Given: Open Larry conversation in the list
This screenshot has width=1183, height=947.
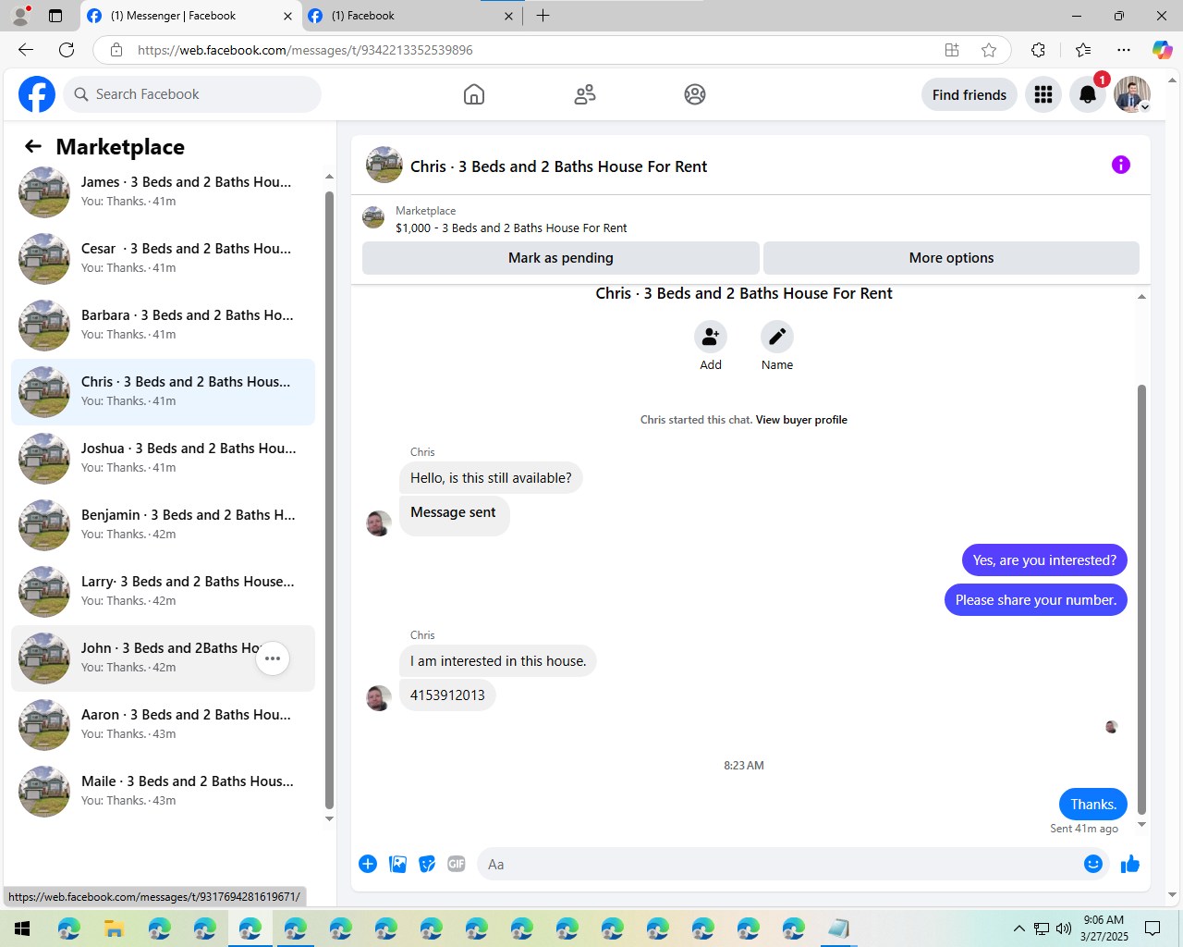Looking at the screenshot, I should coord(163,592).
